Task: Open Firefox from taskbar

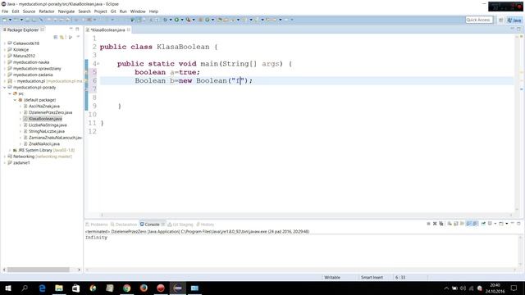Action: coord(144,288)
